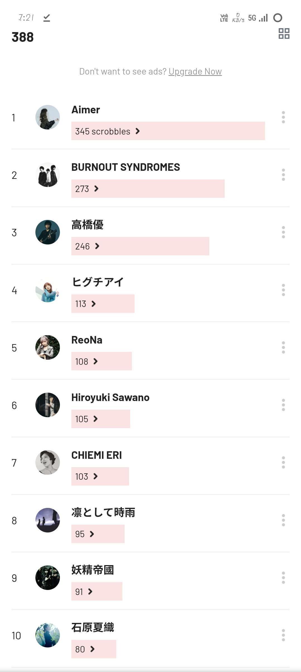The height and width of the screenshot is (672, 301).
Task: Open more options for ReoNa
Action: click(x=283, y=347)
